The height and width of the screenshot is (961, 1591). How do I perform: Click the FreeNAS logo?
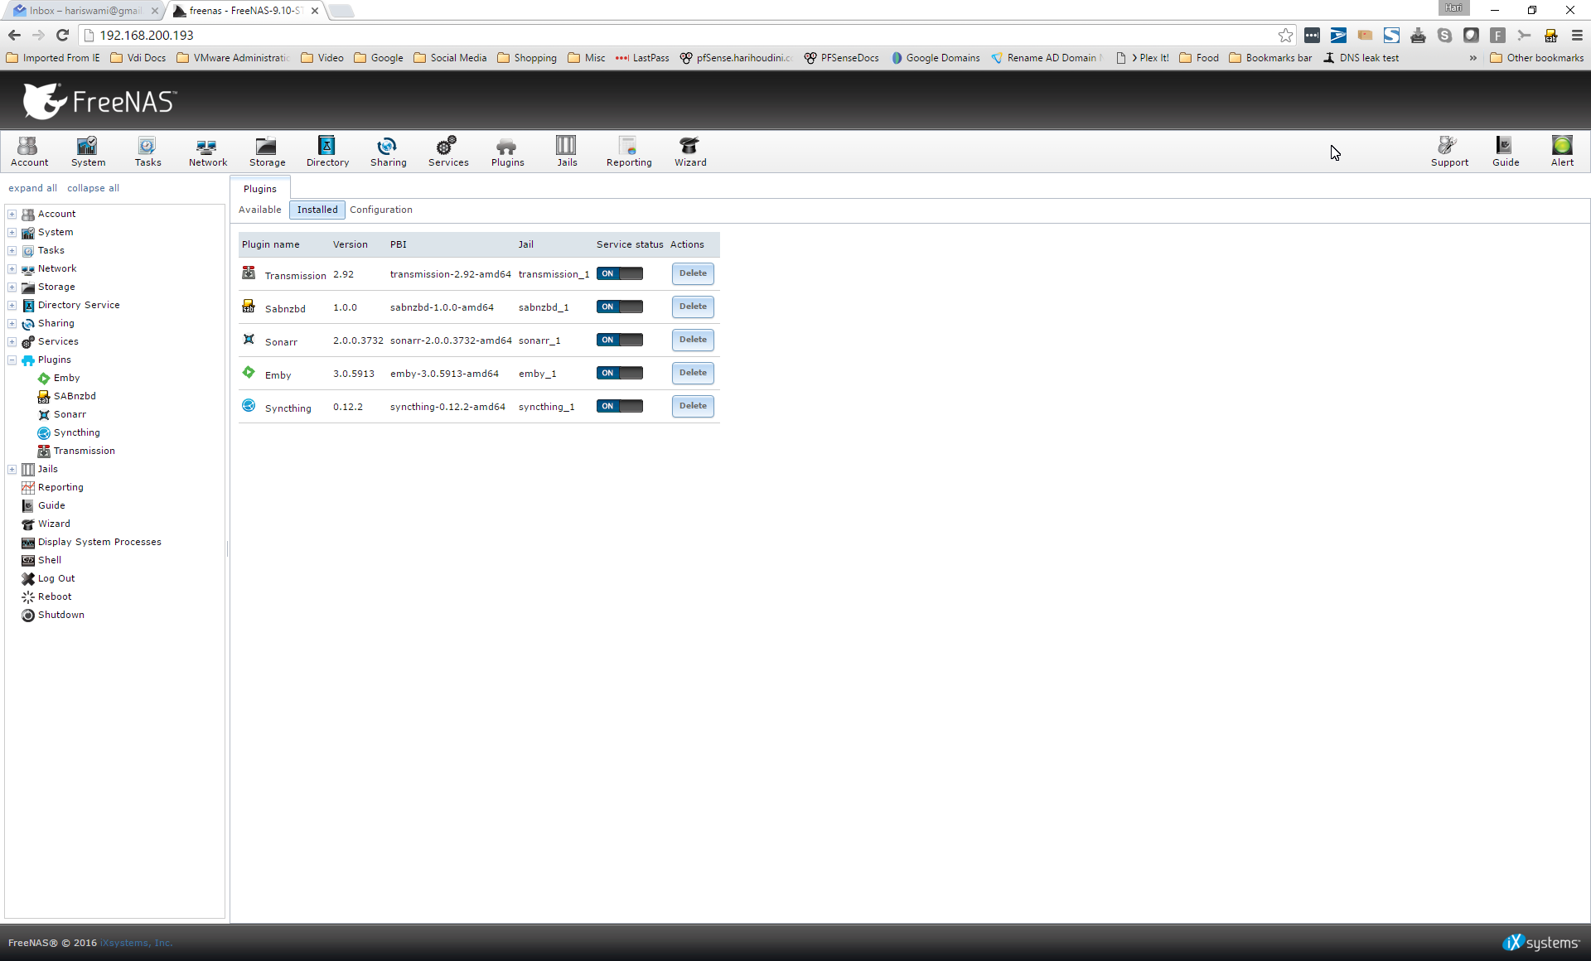click(x=99, y=101)
